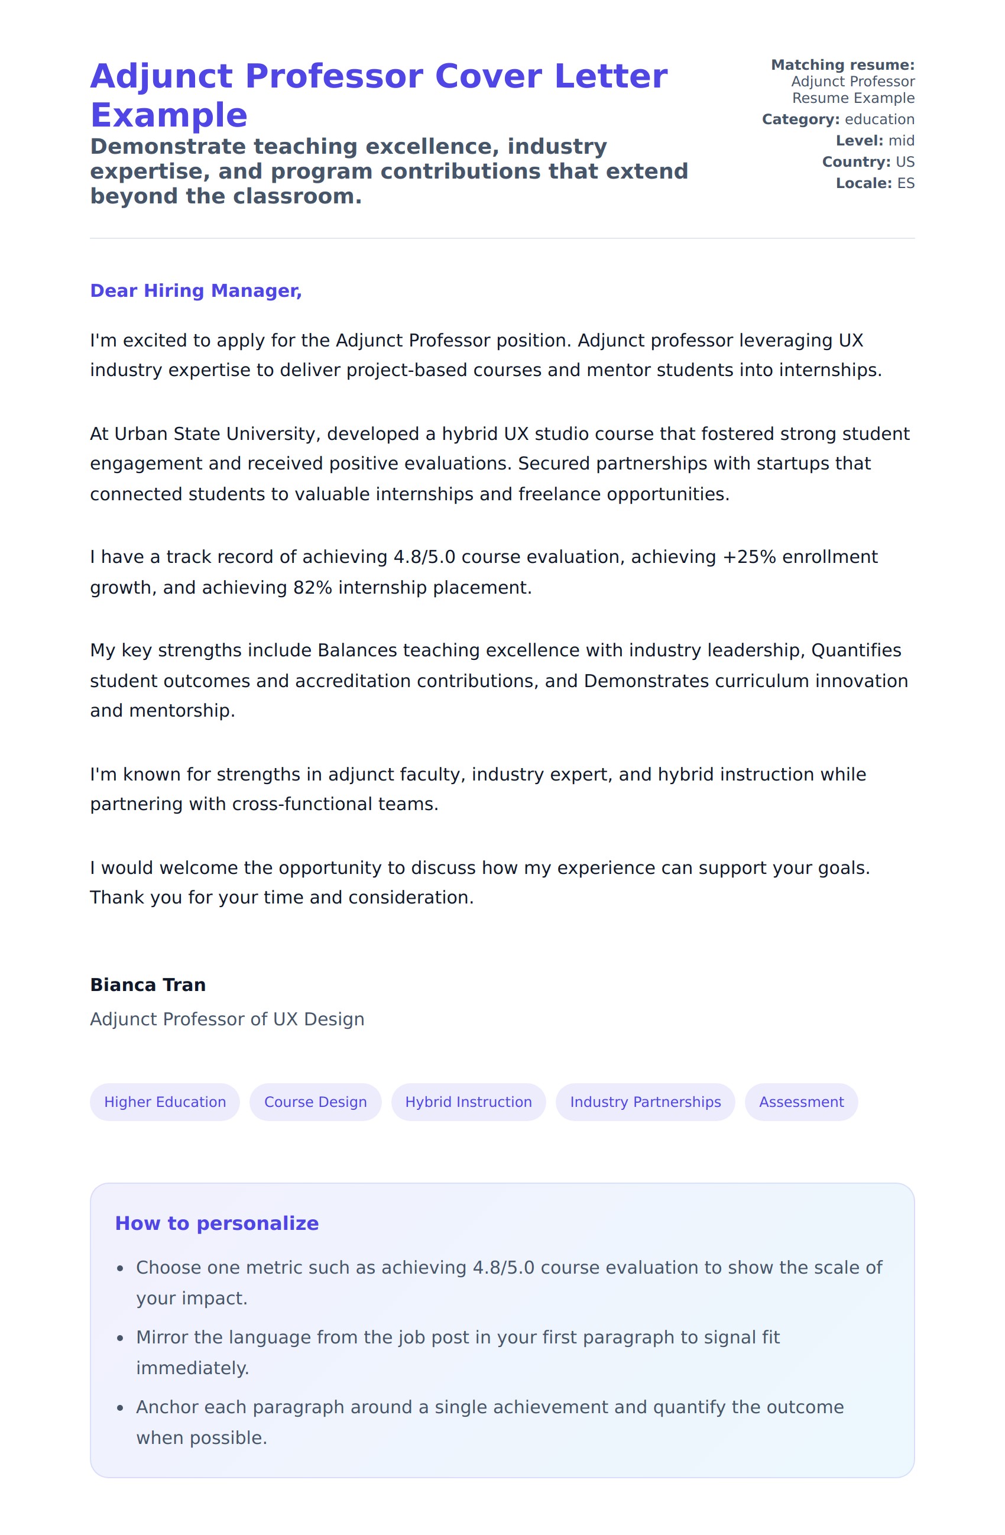Click the Level mid metadata
The width and height of the screenshot is (1005, 1535).
(x=874, y=141)
